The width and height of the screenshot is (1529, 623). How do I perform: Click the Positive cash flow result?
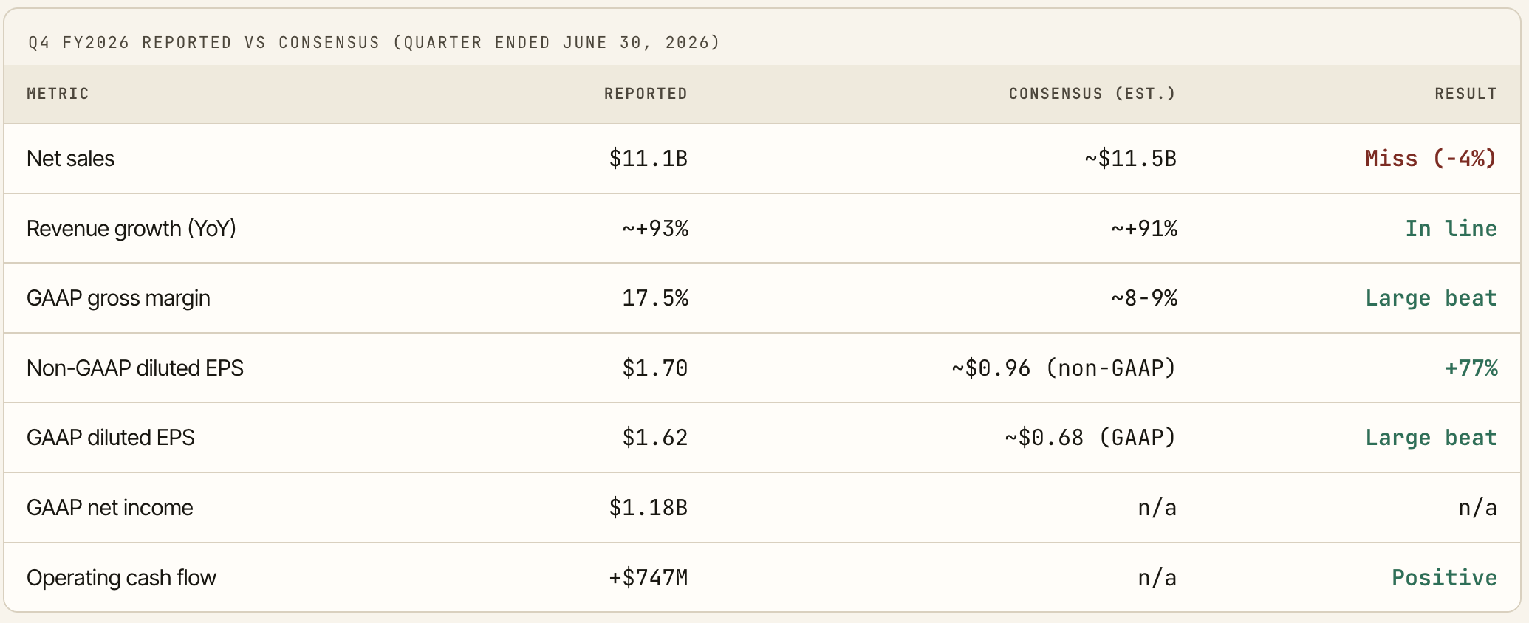1444,578
